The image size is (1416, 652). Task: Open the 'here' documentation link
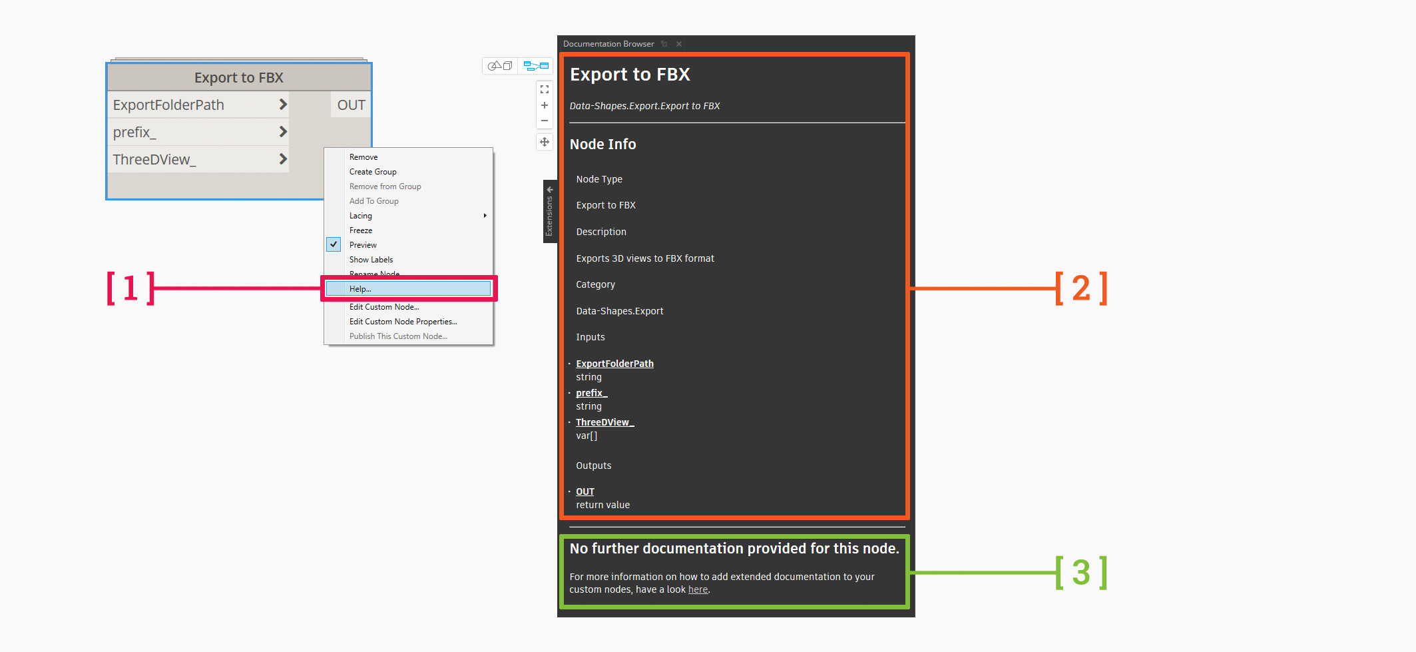[698, 590]
